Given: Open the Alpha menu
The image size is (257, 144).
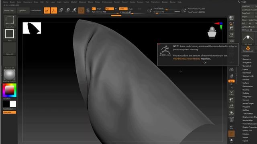Looking at the screenshot, I should (5, 2).
